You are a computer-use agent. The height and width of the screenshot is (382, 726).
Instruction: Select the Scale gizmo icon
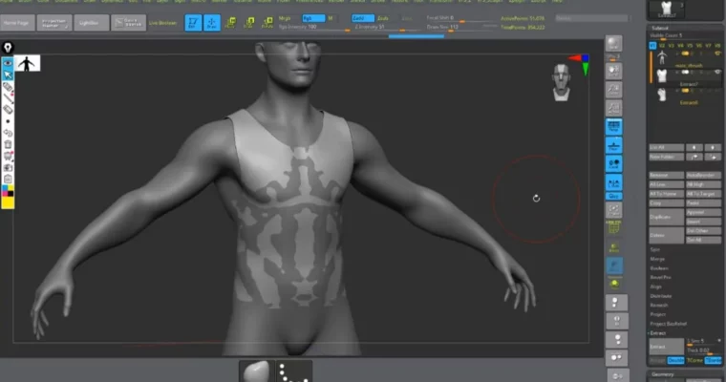tap(249, 23)
